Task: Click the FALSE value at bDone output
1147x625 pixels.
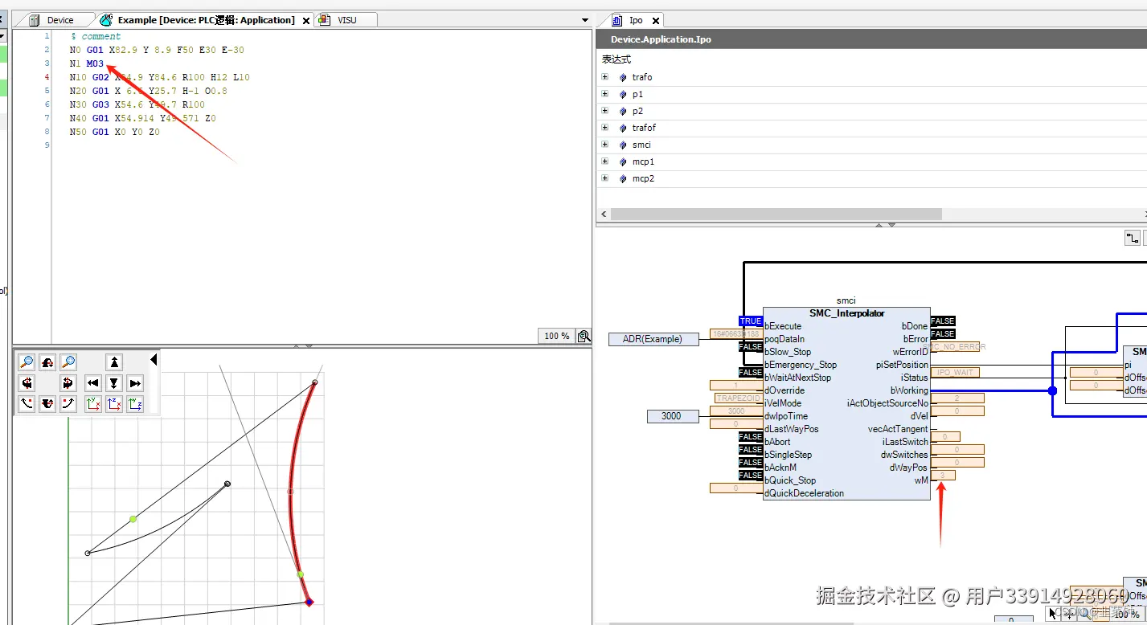Action: (943, 321)
